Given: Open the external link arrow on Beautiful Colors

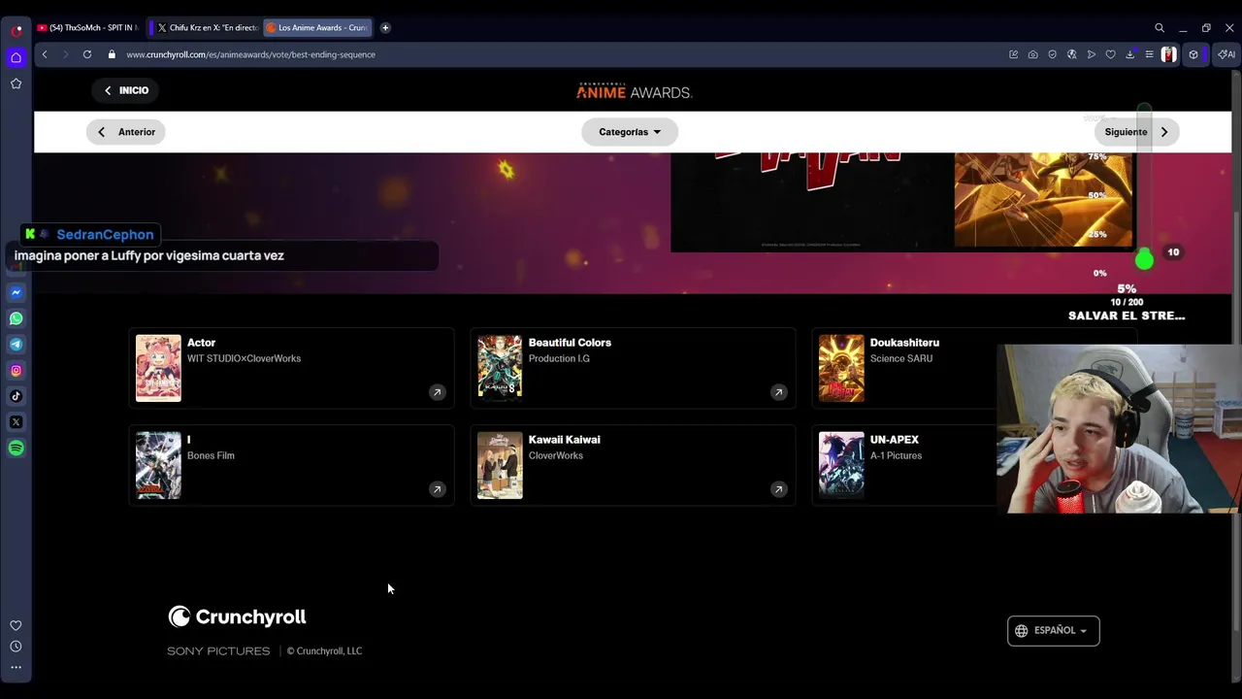Looking at the screenshot, I should (x=778, y=392).
